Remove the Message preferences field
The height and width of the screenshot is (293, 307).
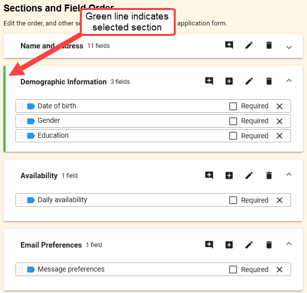point(280,270)
